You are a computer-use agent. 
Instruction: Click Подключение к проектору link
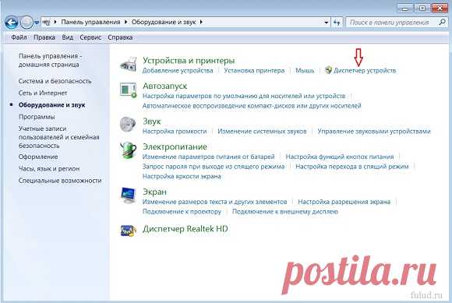pyautogui.click(x=182, y=212)
